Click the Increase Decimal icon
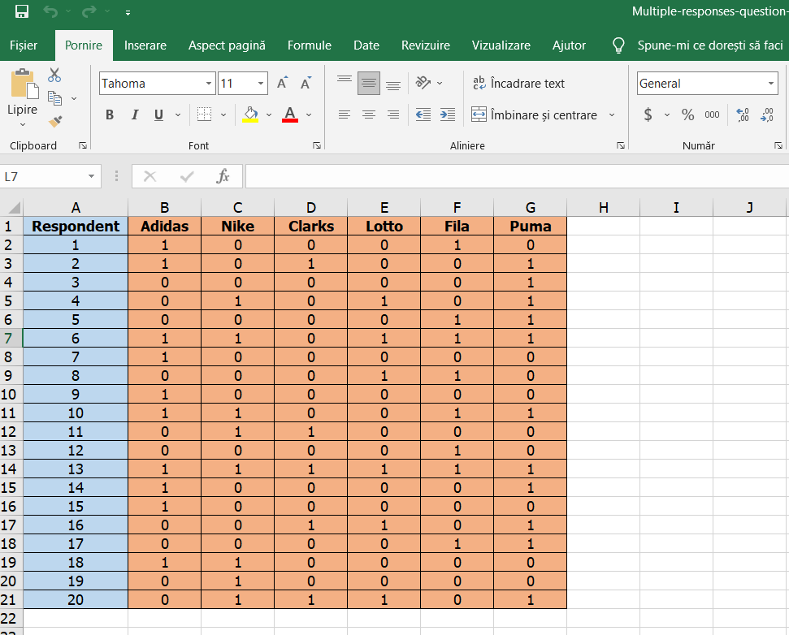Image resolution: width=789 pixels, height=635 pixels. click(742, 115)
